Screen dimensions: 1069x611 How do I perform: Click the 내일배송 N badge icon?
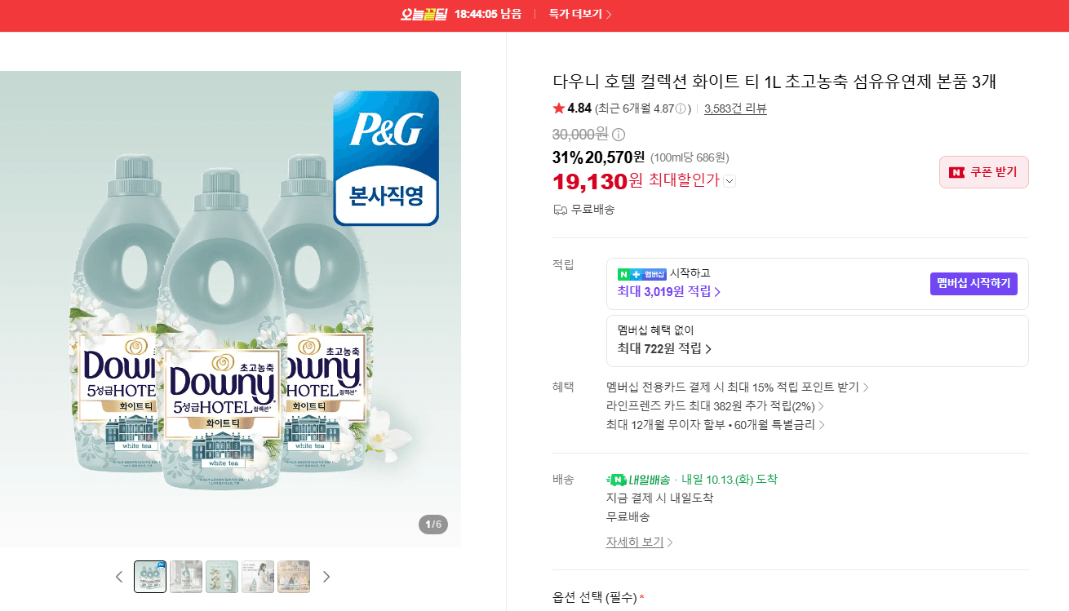point(617,480)
